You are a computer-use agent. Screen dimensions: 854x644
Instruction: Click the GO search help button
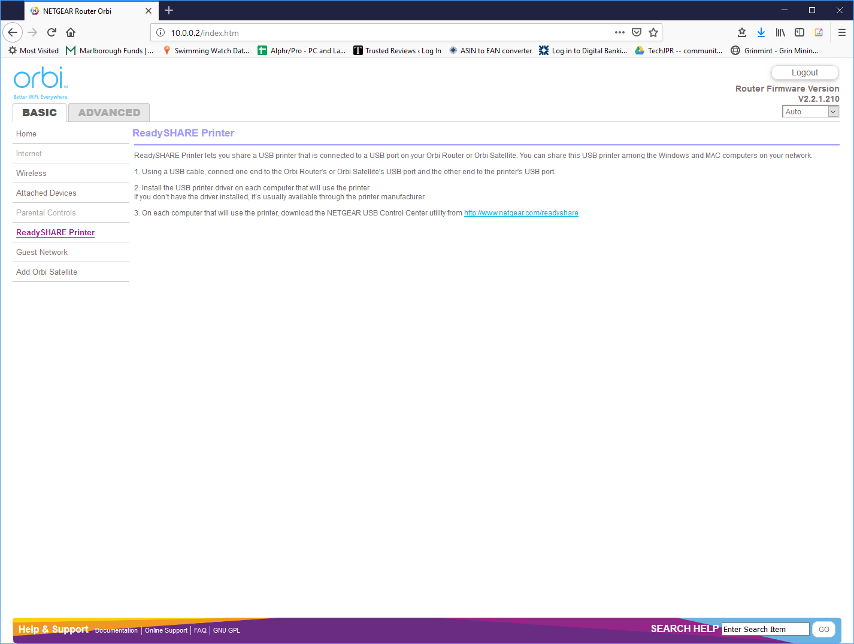tap(824, 630)
